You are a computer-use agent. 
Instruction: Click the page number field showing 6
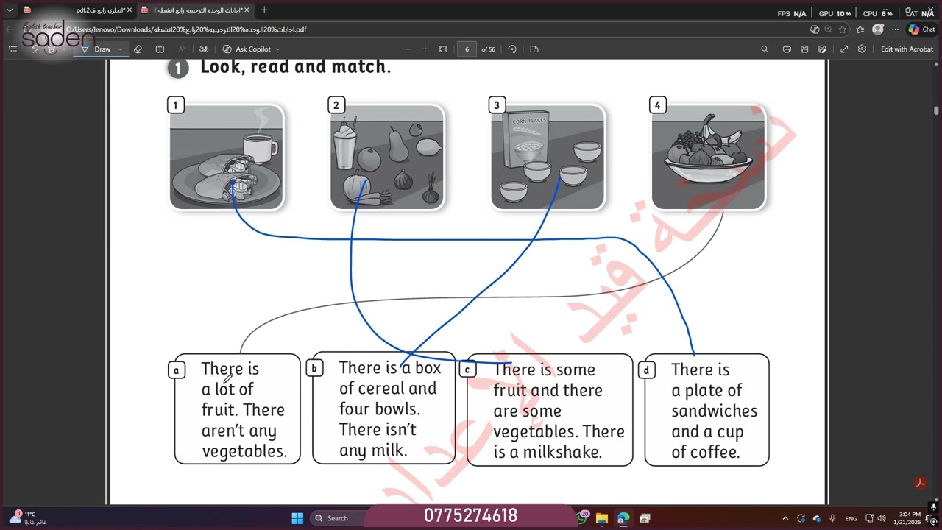point(467,49)
